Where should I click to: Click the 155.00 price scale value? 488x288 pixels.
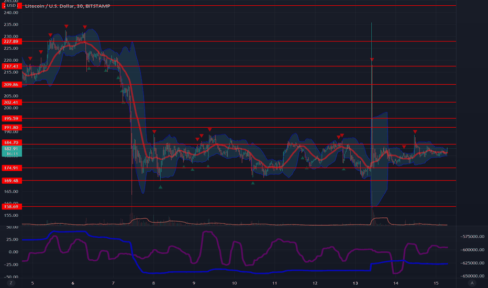coord(11,215)
